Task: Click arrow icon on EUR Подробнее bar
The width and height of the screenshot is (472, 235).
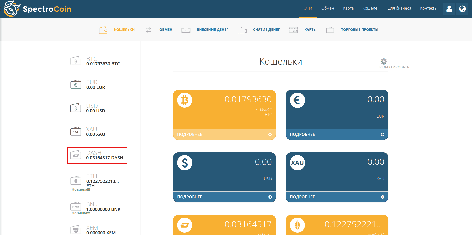Action: pyautogui.click(x=382, y=134)
